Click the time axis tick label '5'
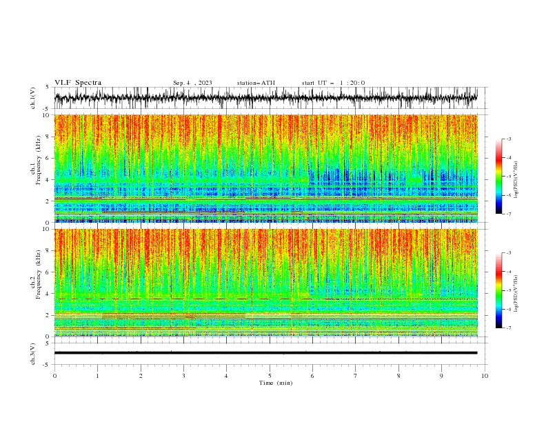 [270, 376]
